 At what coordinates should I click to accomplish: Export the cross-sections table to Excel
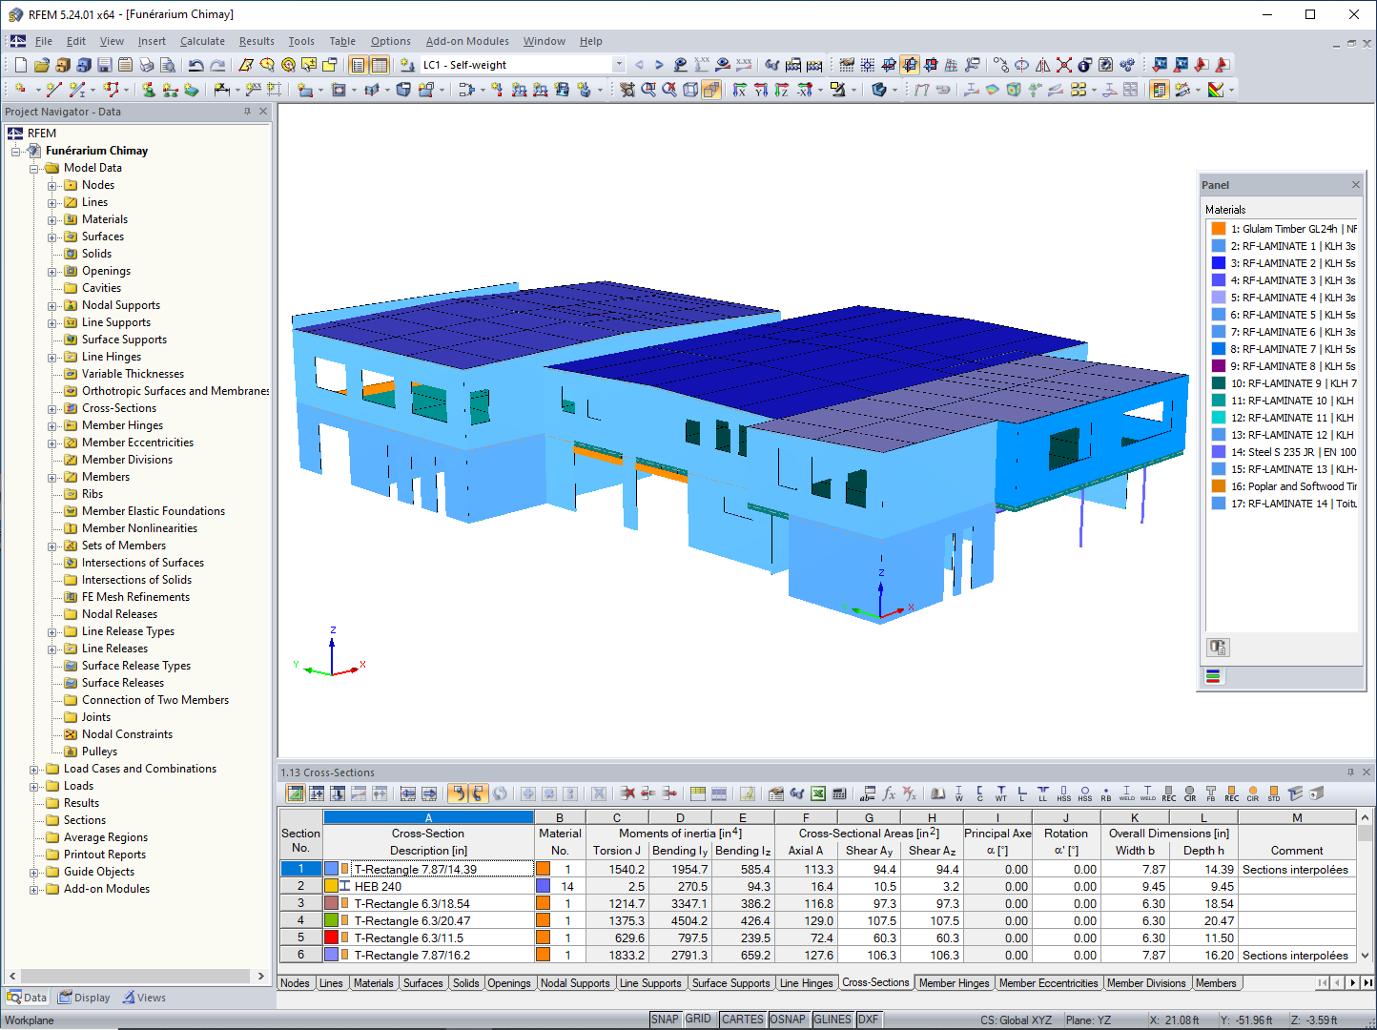pos(818,793)
